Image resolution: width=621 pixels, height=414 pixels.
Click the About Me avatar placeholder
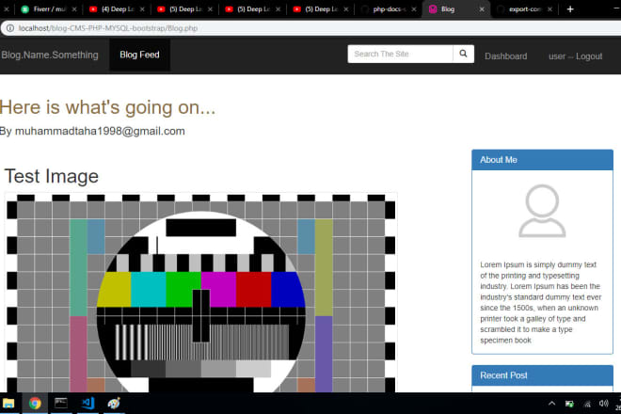[542, 211]
